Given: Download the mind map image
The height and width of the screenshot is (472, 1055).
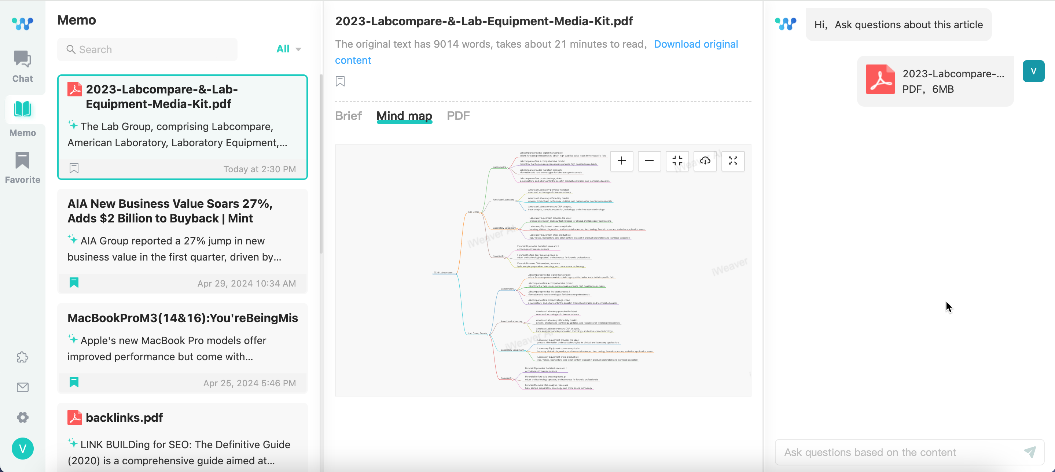Looking at the screenshot, I should coord(705,161).
